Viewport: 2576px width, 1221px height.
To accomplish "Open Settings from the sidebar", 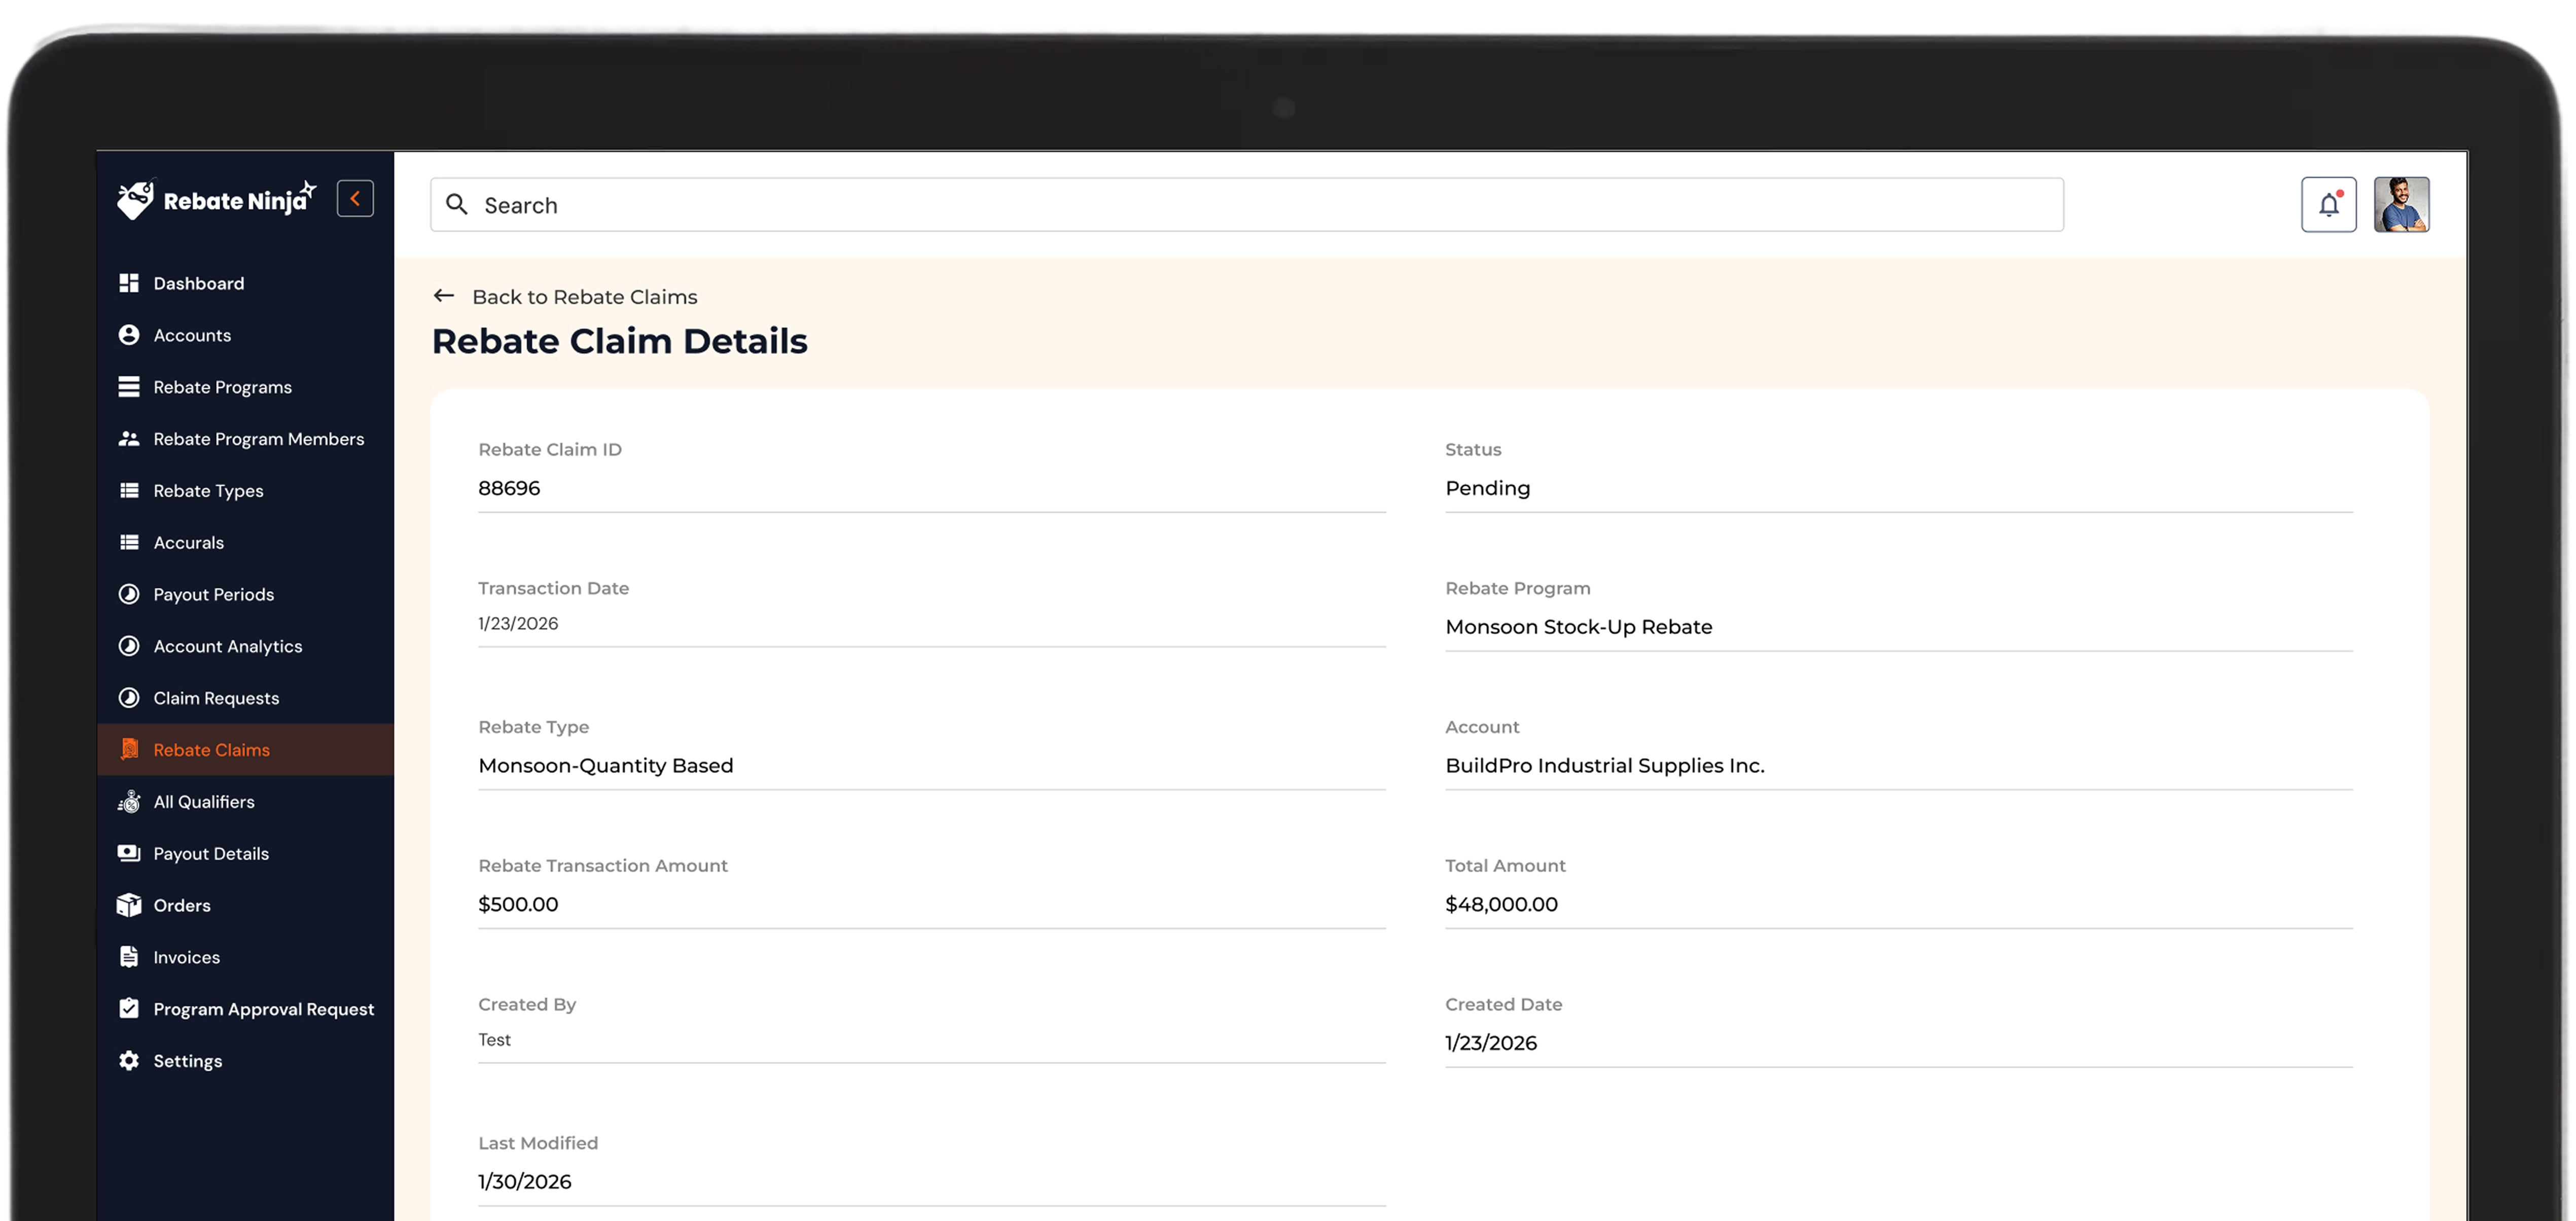I will pos(246,1061).
